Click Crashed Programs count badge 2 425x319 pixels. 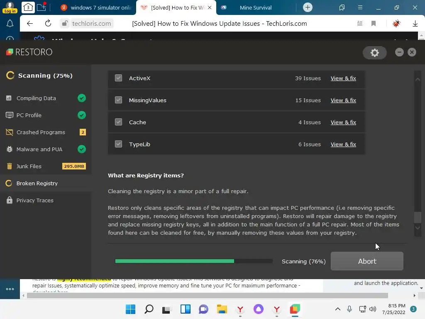83,133
